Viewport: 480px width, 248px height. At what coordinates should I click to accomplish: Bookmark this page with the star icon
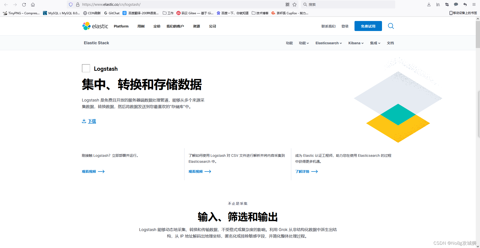pyautogui.click(x=294, y=4)
